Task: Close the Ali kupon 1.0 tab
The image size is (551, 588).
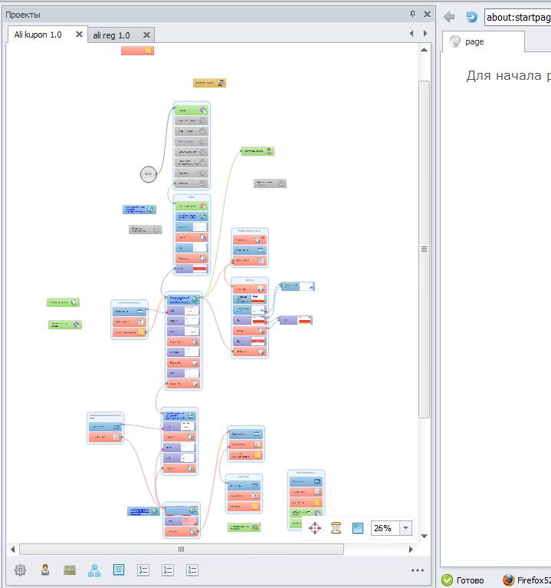Action: pos(79,34)
